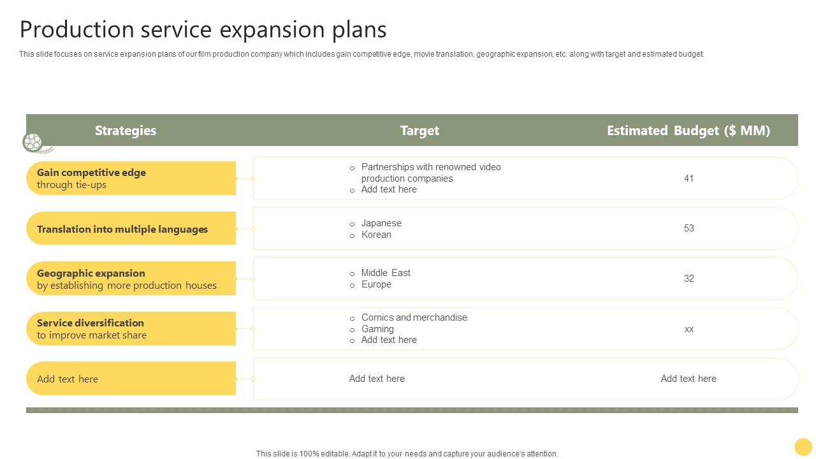Select the Japanese bullet item
Viewport: 816px width, 459px height.
point(381,223)
